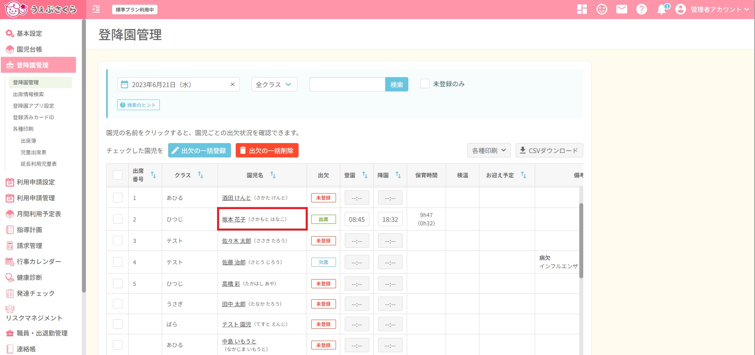This screenshot has width=755, height=355.
Task: Open calendar icon in date field
Action: [x=124, y=84]
